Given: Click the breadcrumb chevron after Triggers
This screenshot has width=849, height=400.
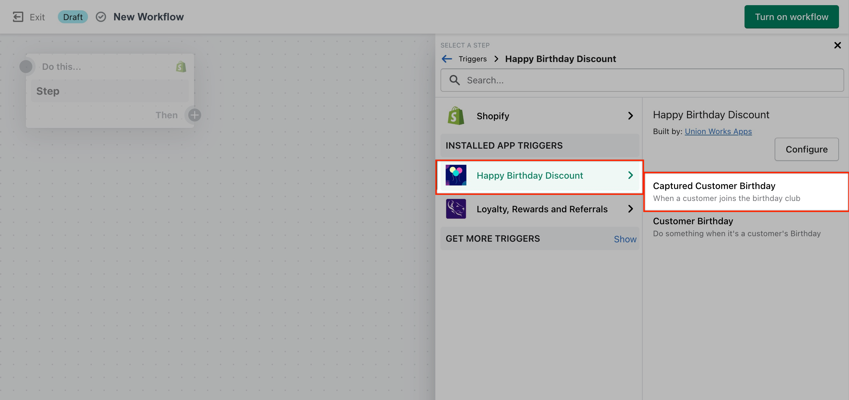Looking at the screenshot, I should click(x=496, y=59).
